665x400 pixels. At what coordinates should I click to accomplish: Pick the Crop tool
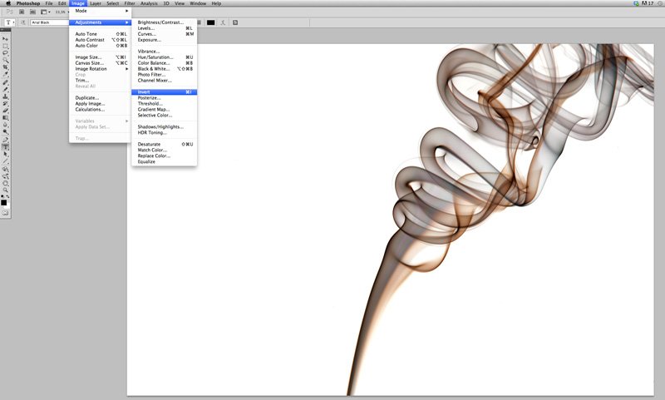(x=5, y=67)
